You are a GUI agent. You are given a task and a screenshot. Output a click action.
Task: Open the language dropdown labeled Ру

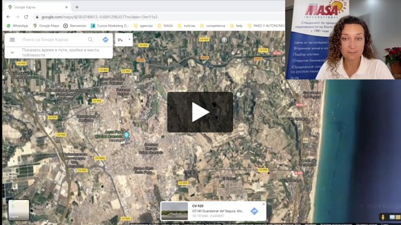124,40
